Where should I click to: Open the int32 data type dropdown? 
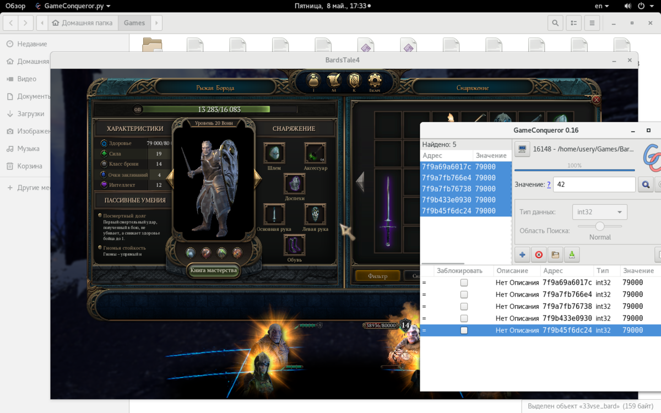[x=599, y=212]
